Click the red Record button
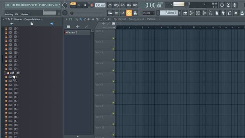 (x=92, y=5)
